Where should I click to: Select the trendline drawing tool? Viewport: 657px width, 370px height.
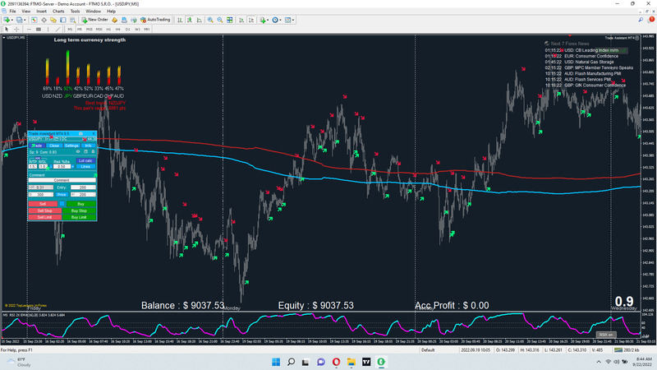[x=57, y=30]
